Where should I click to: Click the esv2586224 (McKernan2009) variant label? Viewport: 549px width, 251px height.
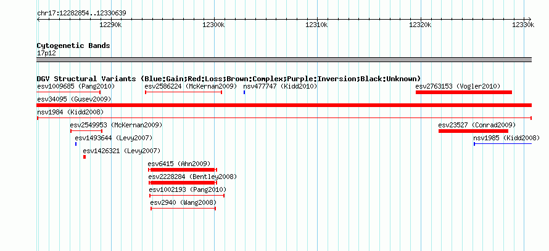coord(191,86)
